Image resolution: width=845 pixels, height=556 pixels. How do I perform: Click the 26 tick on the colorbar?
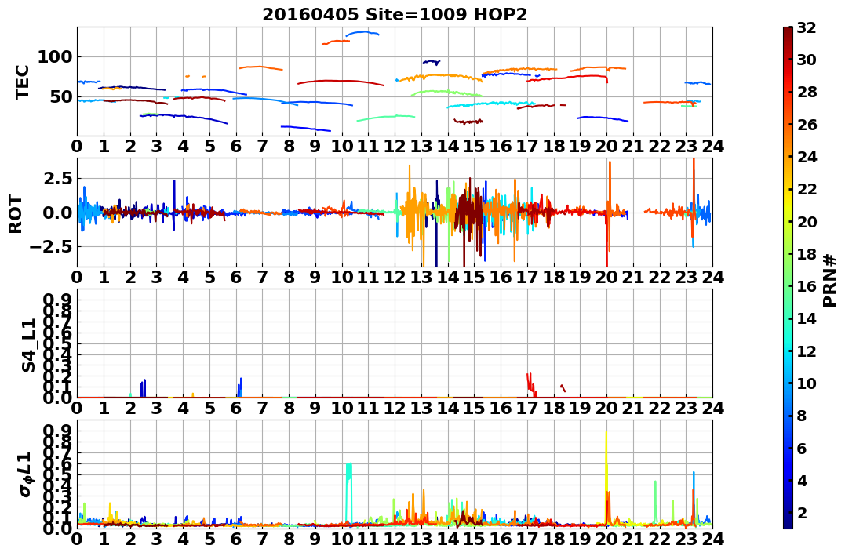[807, 125]
